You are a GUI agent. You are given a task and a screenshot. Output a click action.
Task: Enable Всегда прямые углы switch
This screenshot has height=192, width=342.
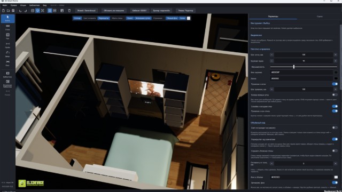(x=335, y=95)
